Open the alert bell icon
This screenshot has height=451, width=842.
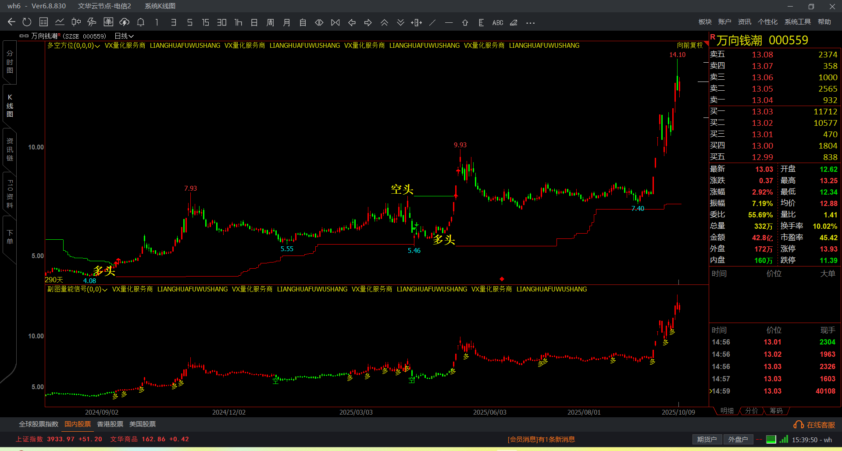[141, 22]
